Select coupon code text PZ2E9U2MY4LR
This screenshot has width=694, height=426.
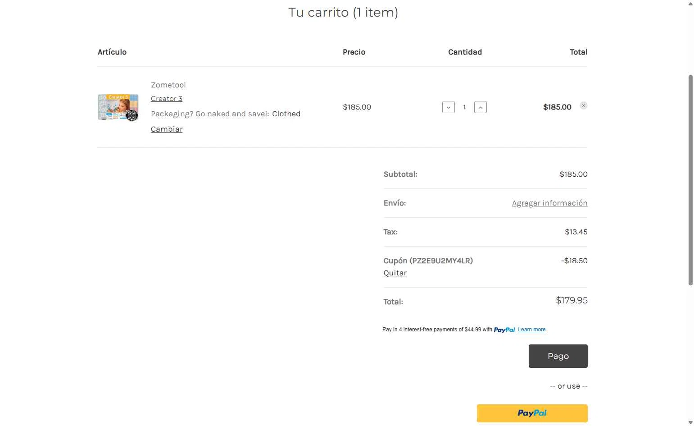coord(441,261)
